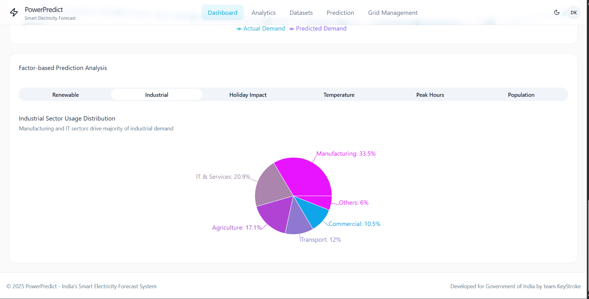Open the Peak Hours tab
The image size is (589, 299).
[430, 95]
